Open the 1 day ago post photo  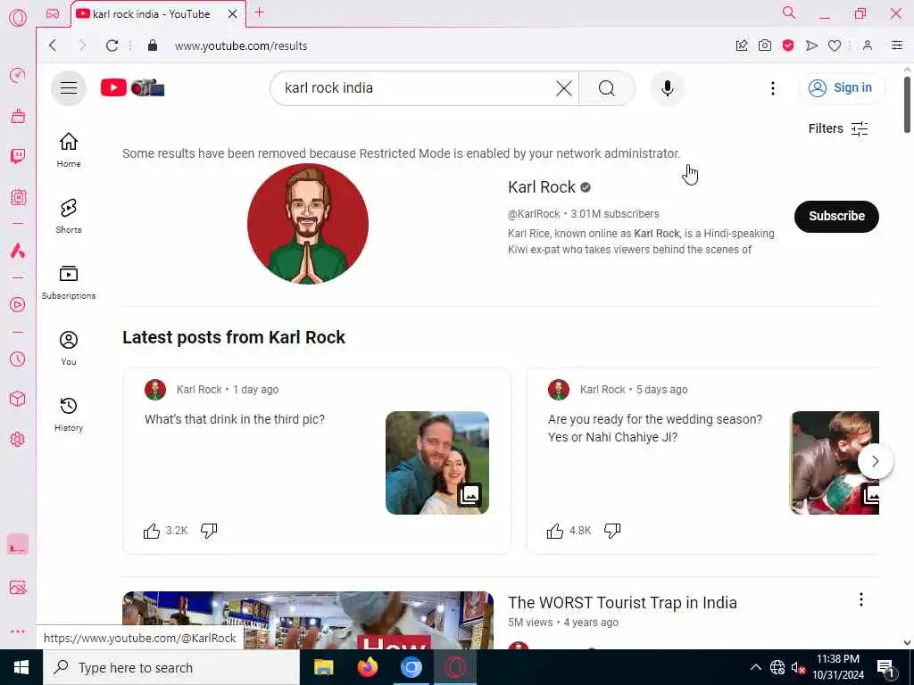437,463
